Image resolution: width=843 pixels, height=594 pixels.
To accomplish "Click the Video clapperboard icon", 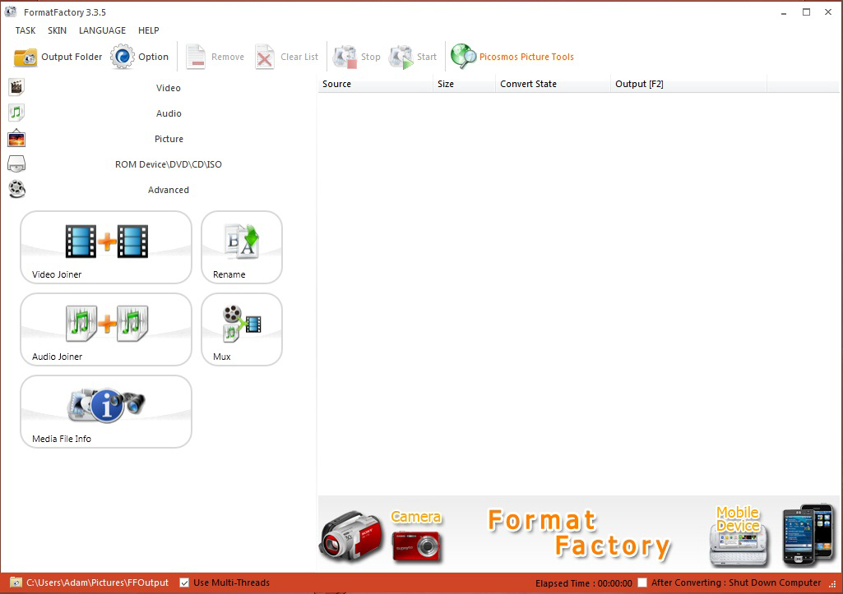I will click(16, 87).
